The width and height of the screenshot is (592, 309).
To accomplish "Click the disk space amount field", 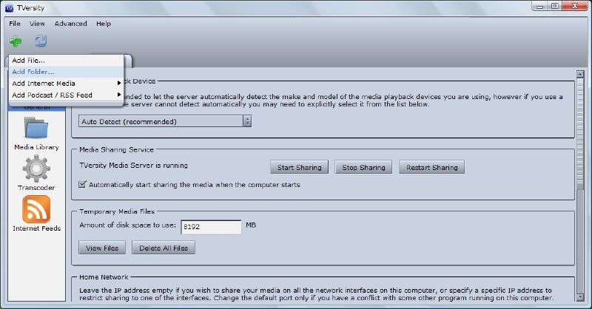I will 211,227.
